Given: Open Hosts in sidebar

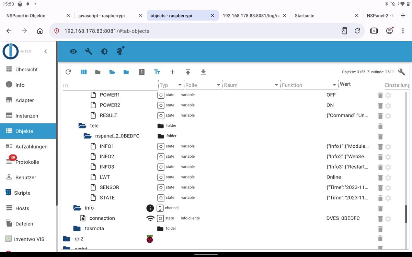Looking at the screenshot, I should coord(28,208).
